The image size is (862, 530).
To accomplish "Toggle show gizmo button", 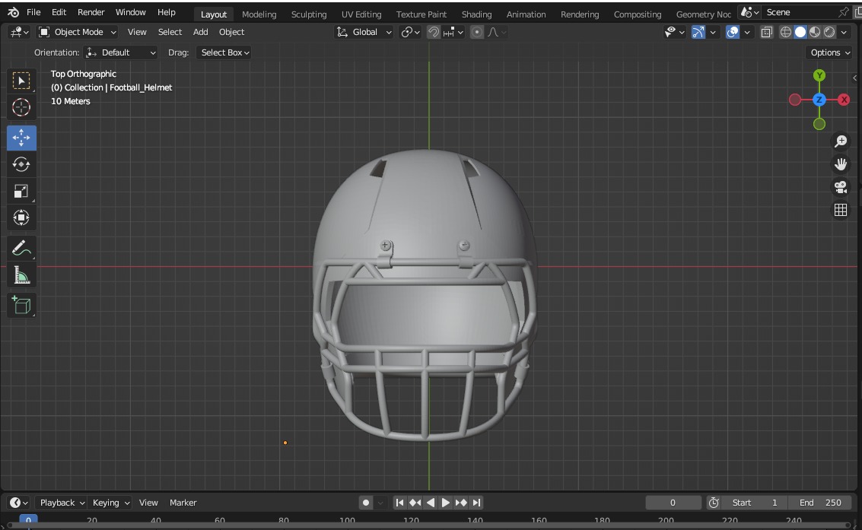I will point(698,33).
